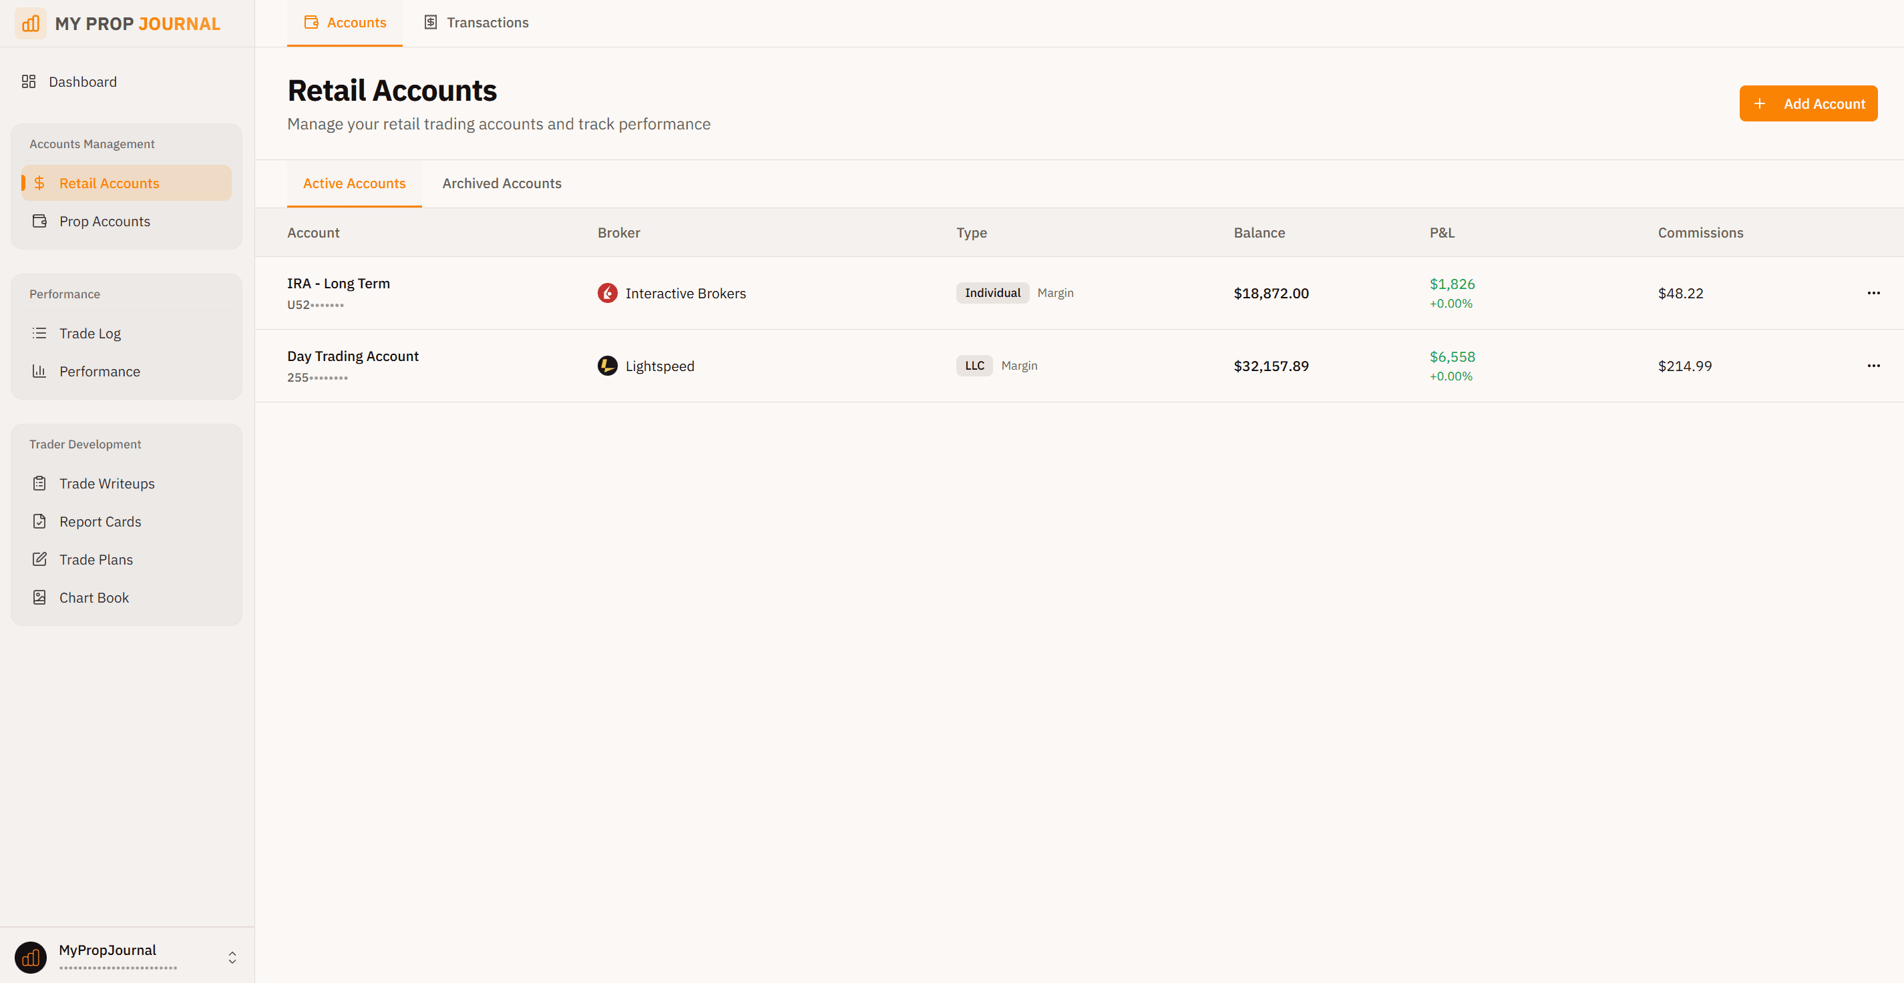Click the Report Cards document icon
The image size is (1904, 983).
click(40, 521)
